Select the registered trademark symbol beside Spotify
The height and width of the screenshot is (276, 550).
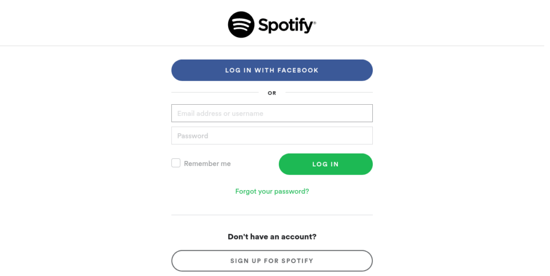point(315,23)
